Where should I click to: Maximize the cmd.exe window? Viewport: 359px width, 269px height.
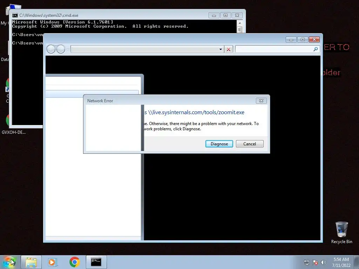(225, 15)
